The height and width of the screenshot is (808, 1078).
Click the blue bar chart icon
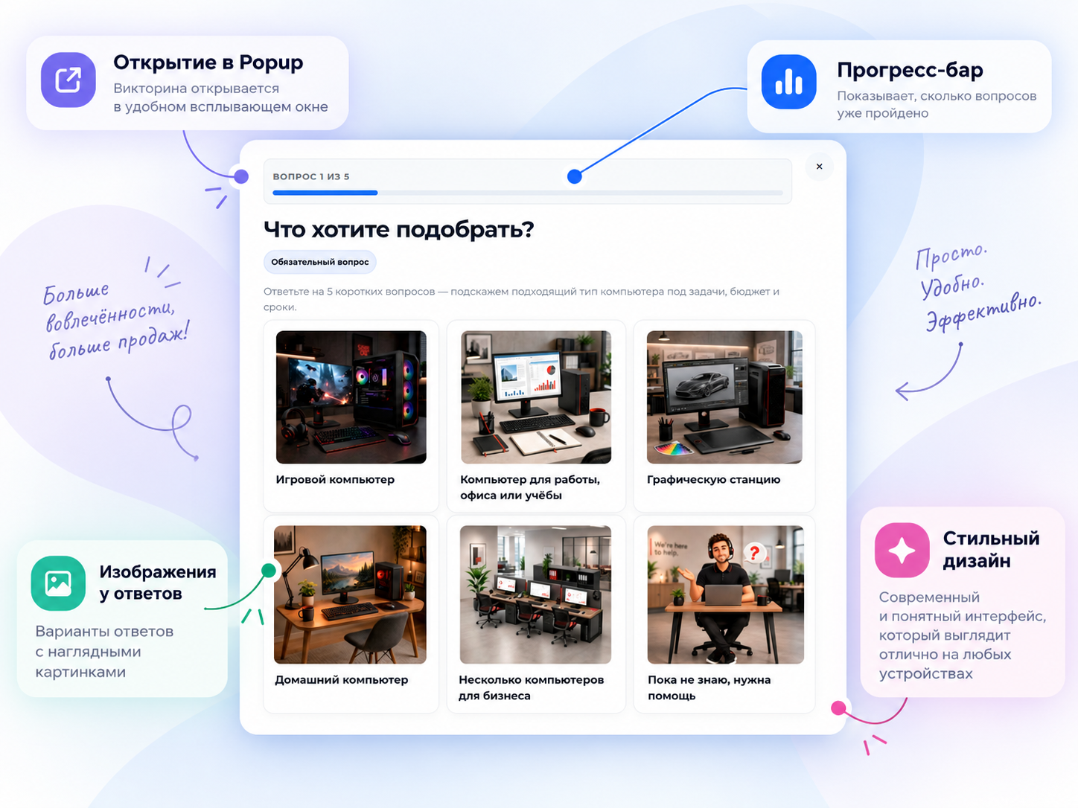pyautogui.click(x=788, y=82)
